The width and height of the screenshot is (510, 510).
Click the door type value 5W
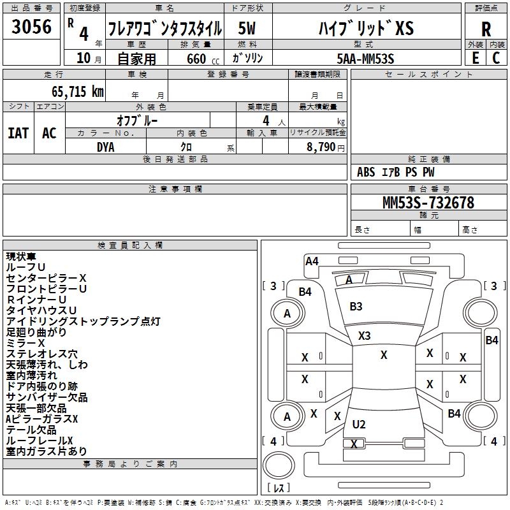coord(247,28)
